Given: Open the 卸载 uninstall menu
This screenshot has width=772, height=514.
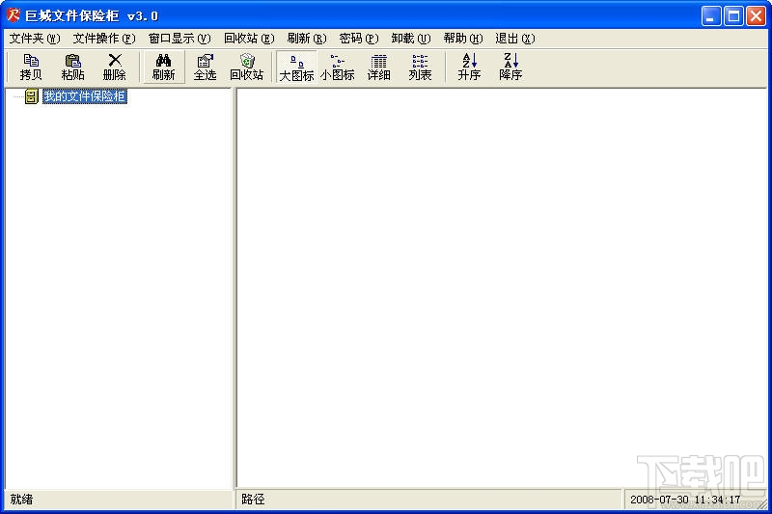Looking at the screenshot, I should (411, 39).
